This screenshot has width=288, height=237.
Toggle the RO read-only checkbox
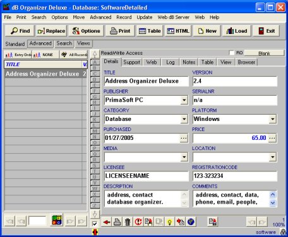click(x=232, y=53)
